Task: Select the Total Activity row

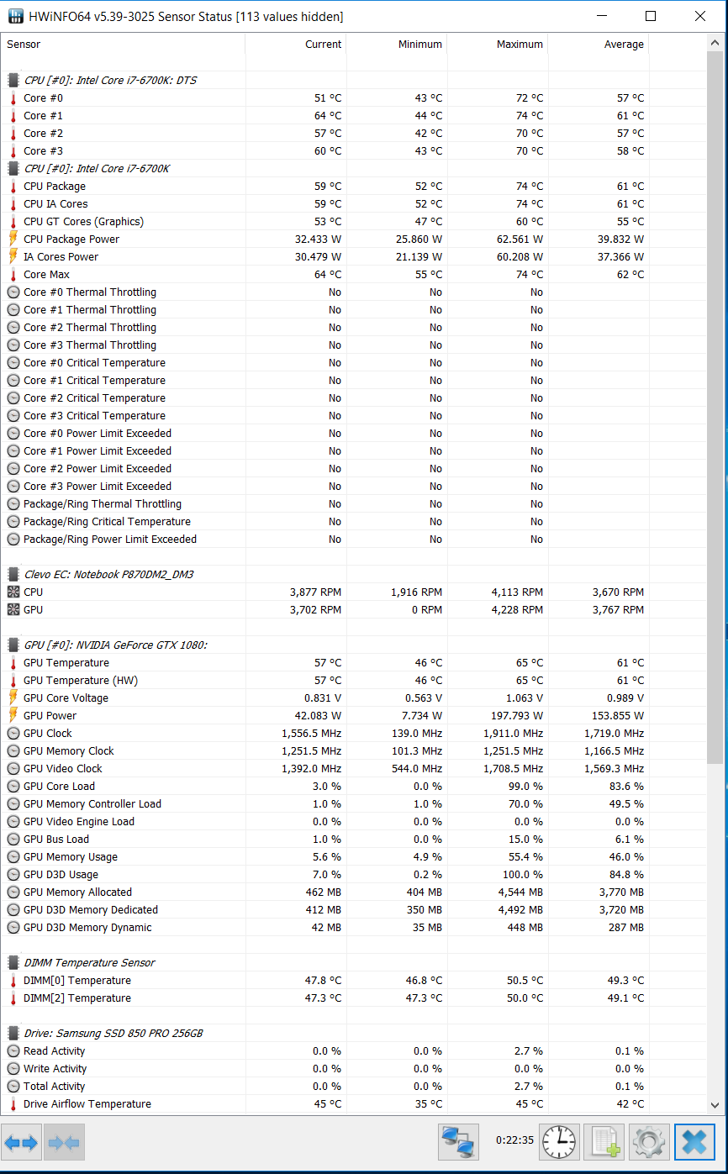Action: (x=354, y=1087)
